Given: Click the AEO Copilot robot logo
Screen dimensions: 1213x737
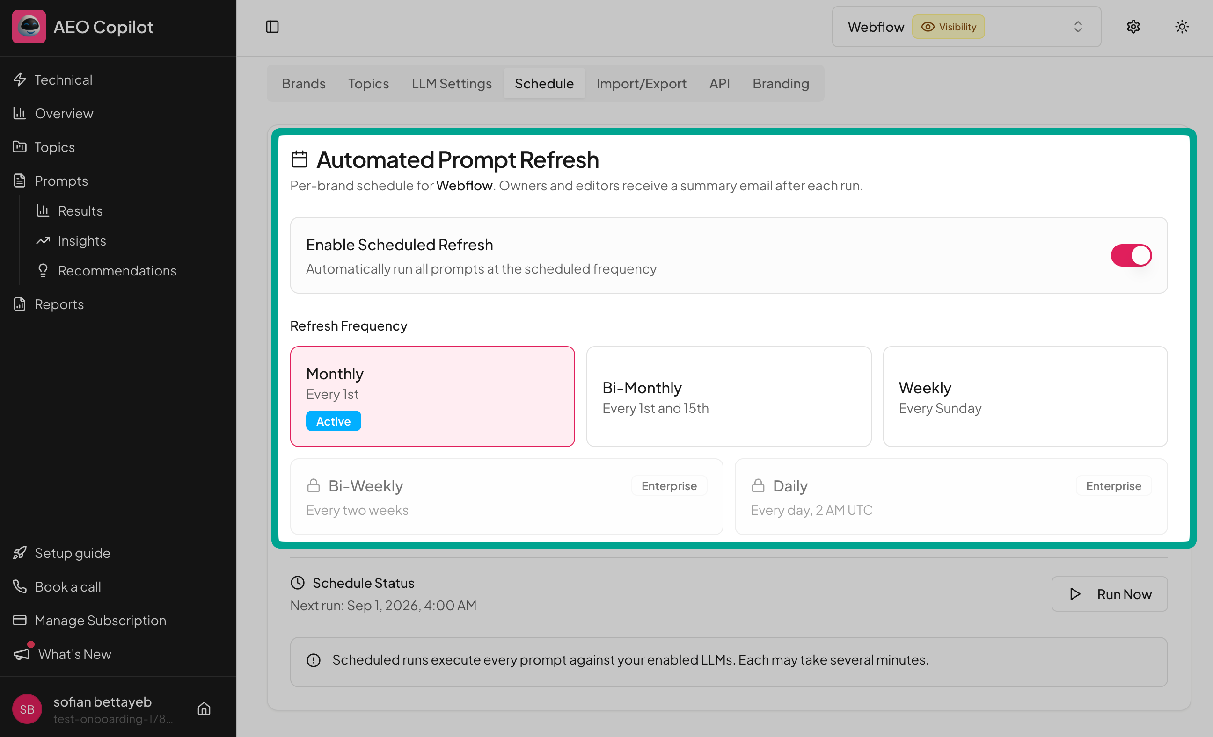Looking at the screenshot, I should point(29,27).
